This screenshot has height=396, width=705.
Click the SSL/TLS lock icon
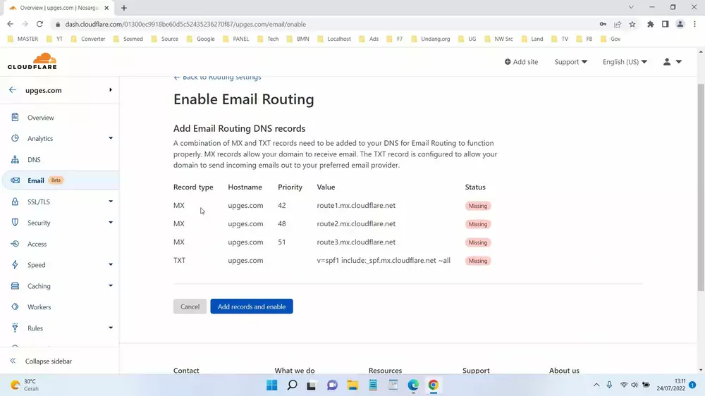click(x=15, y=202)
